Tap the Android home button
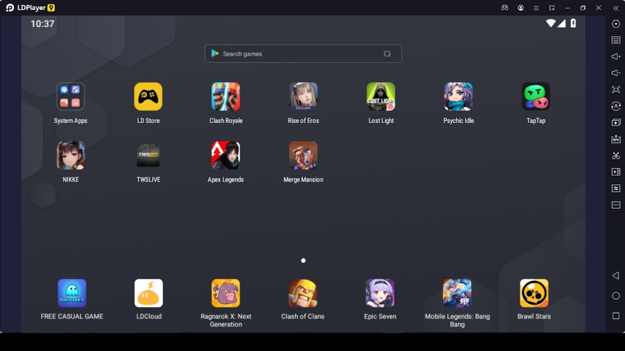625x351 pixels. pyautogui.click(x=616, y=296)
